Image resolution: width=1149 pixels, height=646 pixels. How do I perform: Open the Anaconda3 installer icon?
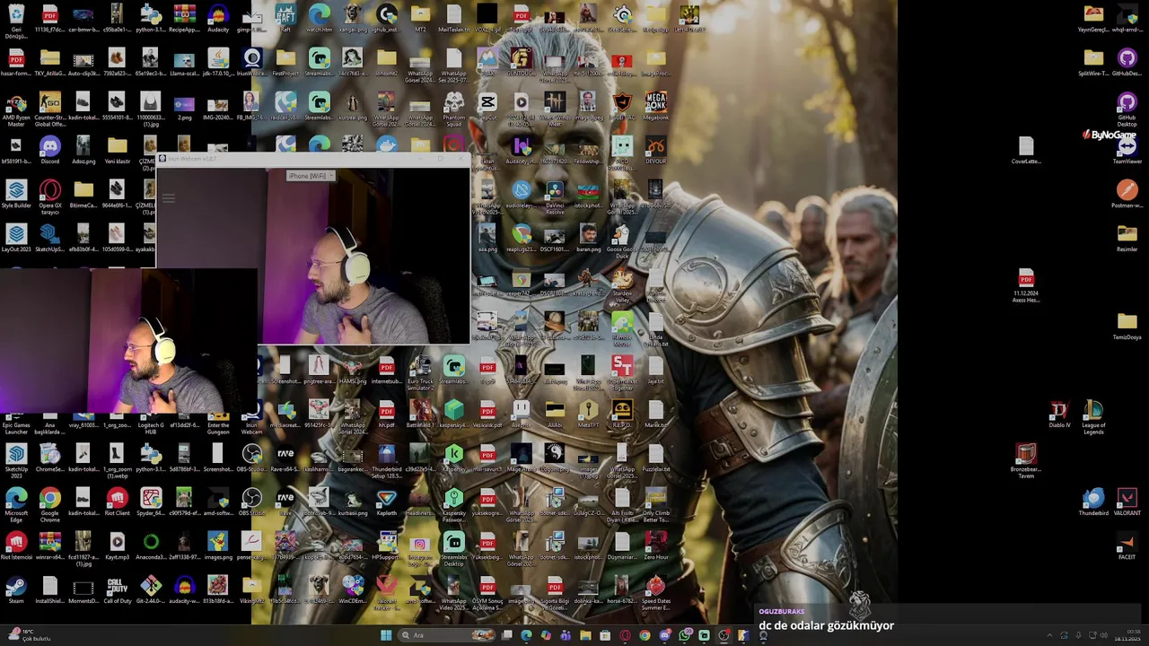tap(151, 546)
